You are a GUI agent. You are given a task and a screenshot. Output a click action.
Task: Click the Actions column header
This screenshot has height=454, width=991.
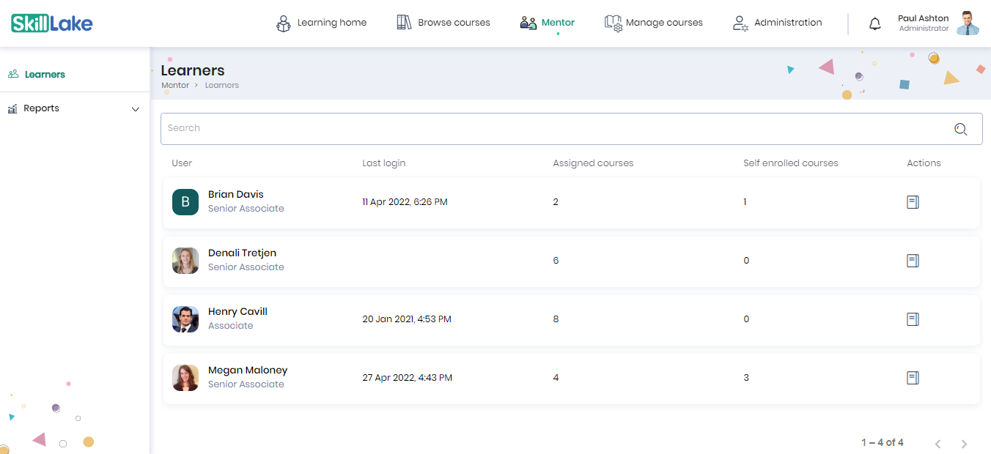924,163
